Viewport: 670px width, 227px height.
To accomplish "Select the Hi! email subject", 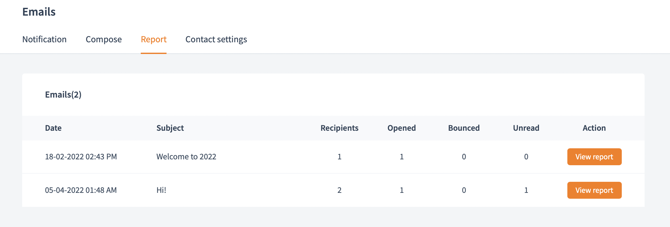I will coord(161,190).
